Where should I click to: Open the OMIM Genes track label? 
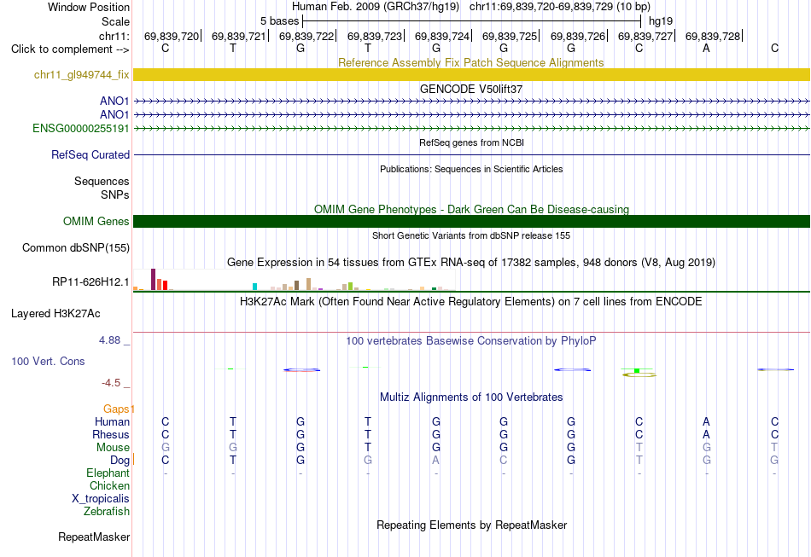(x=96, y=221)
